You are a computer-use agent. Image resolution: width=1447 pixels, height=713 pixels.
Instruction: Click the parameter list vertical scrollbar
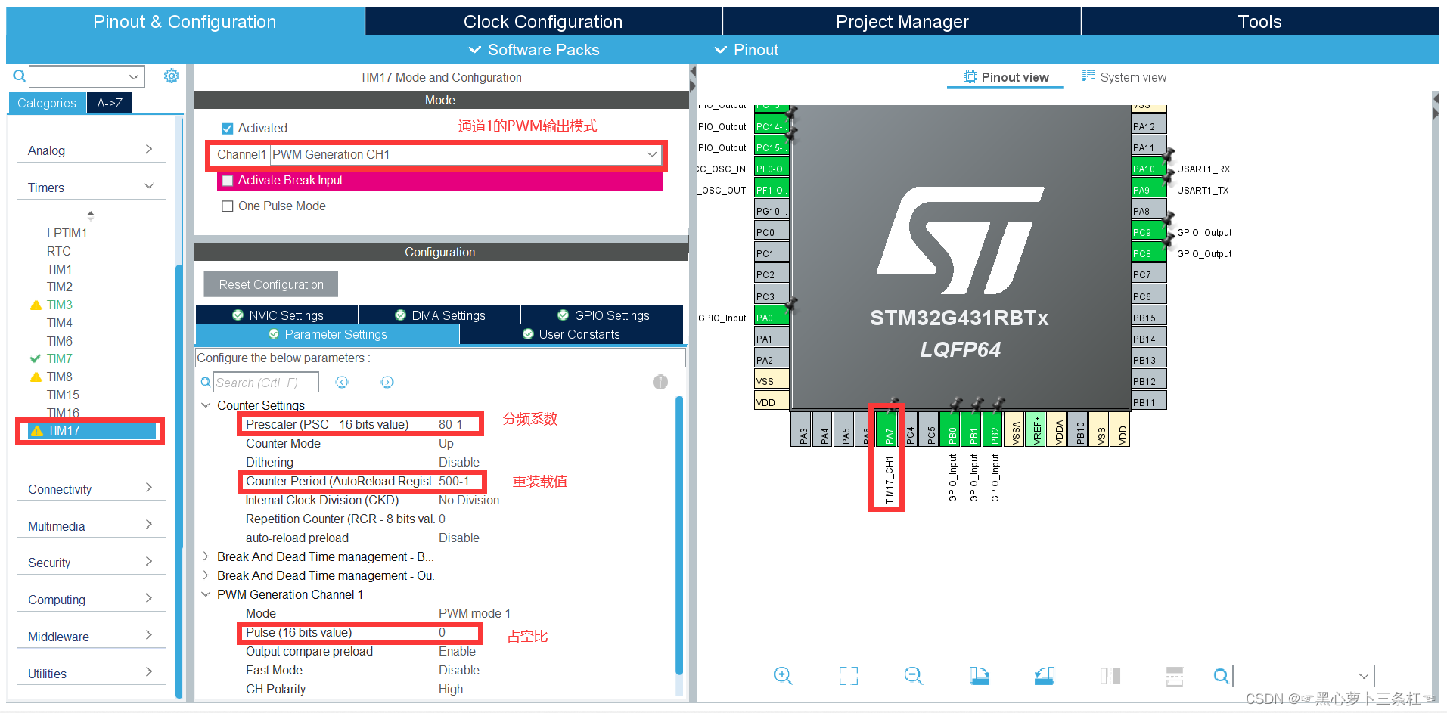point(679,535)
